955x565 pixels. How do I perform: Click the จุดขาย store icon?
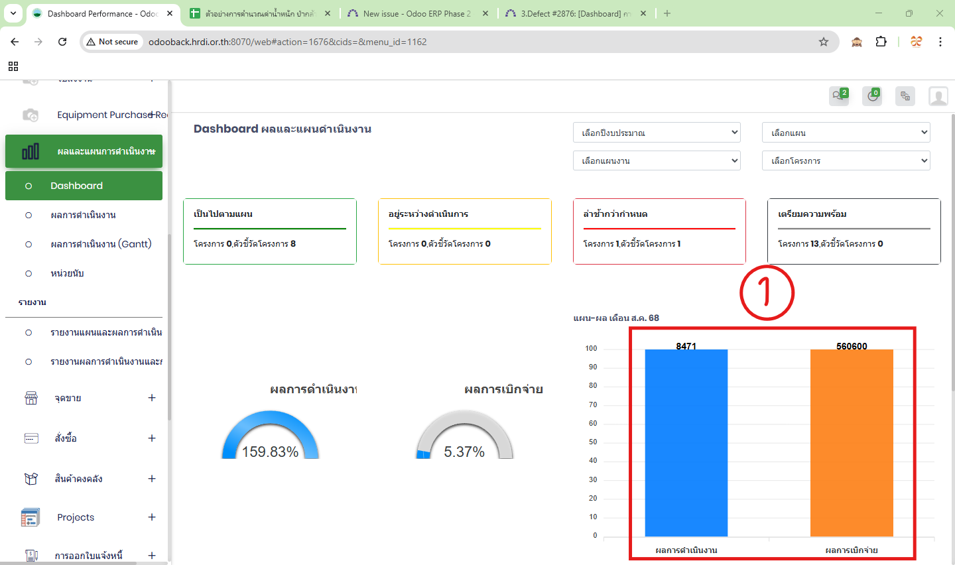(x=31, y=398)
